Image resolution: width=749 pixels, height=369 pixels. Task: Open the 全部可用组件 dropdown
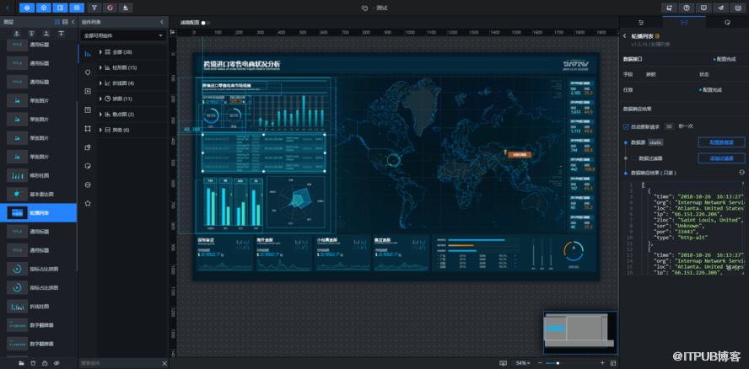[122, 36]
